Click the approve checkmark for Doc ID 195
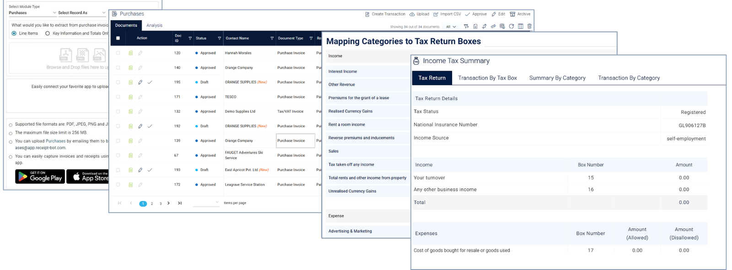The width and height of the screenshot is (732, 270). 150,82
